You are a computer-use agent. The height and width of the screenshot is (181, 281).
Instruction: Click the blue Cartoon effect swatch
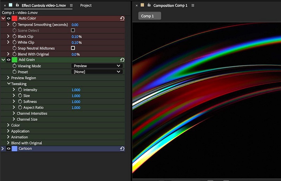(x=14, y=149)
